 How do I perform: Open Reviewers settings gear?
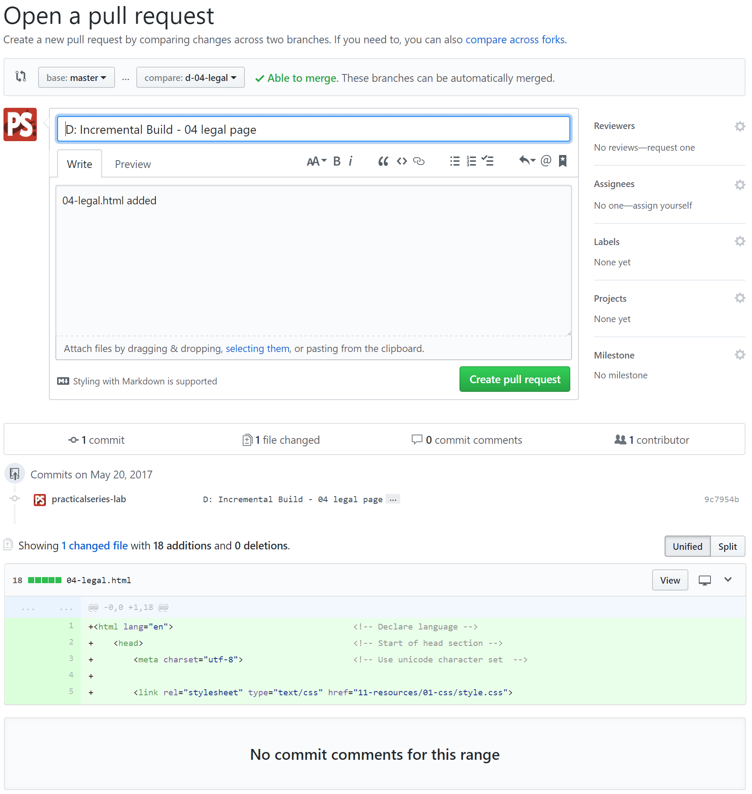tap(740, 126)
